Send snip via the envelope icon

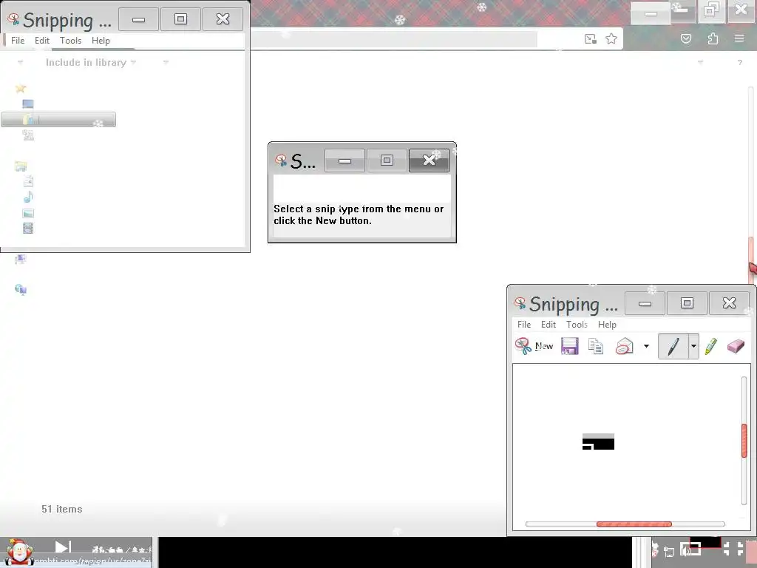pyautogui.click(x=624, y=346)
